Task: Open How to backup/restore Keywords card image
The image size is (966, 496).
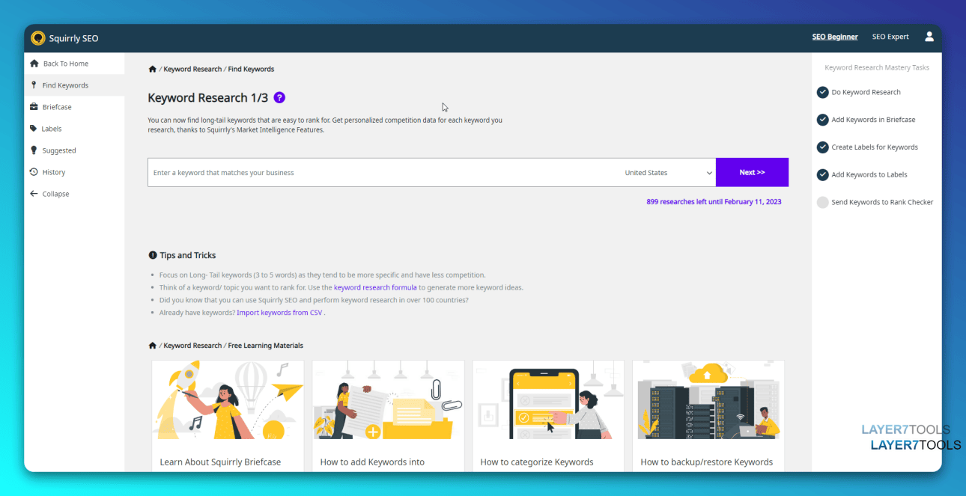Action: coord(708,400)
